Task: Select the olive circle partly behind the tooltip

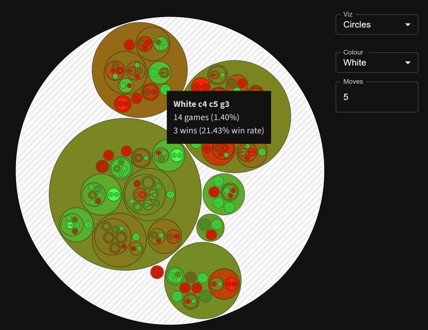Action: (278, 107)
